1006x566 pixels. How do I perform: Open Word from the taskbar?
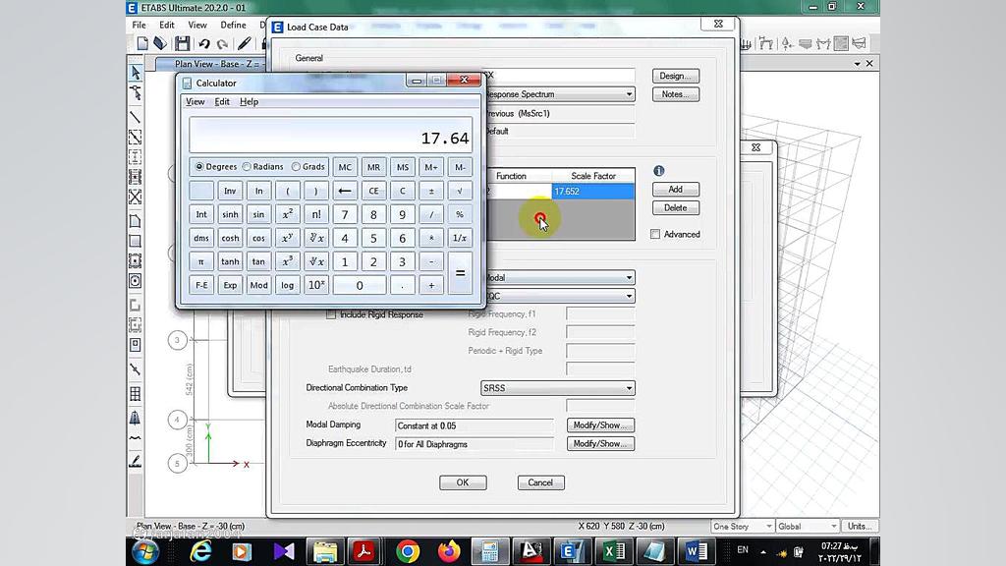click(x=697, y=551)
